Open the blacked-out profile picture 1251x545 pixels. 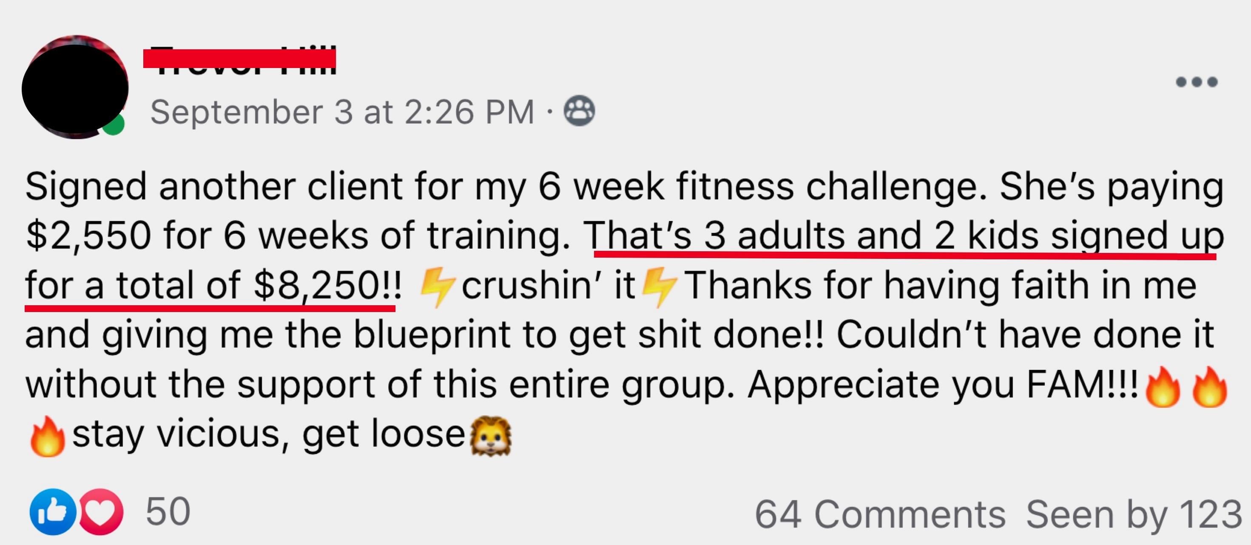(x=75, y=87)
